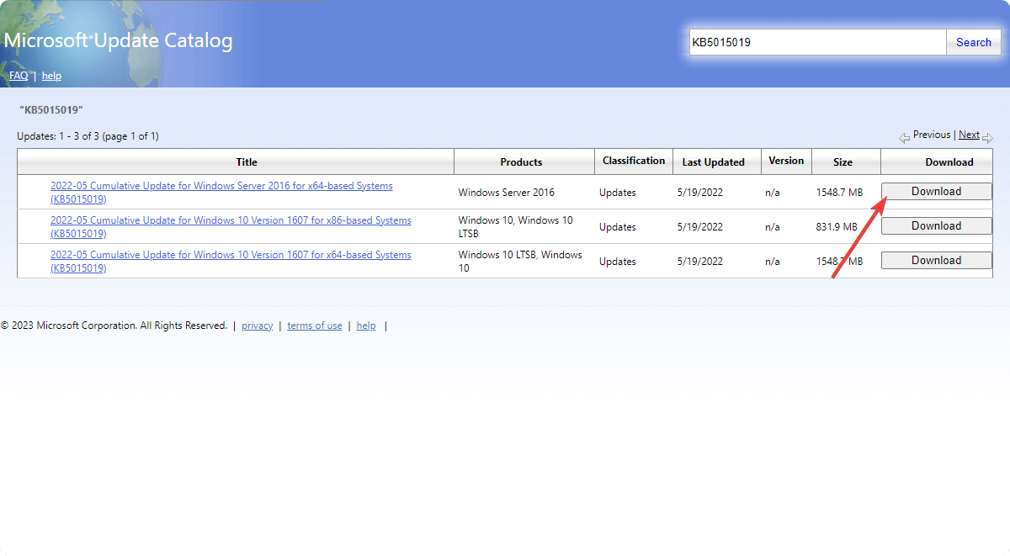This screenshot has width=1010, height=556.
Task: Open Windows Server 2016 x64 update title link
Action: [221, 192]
